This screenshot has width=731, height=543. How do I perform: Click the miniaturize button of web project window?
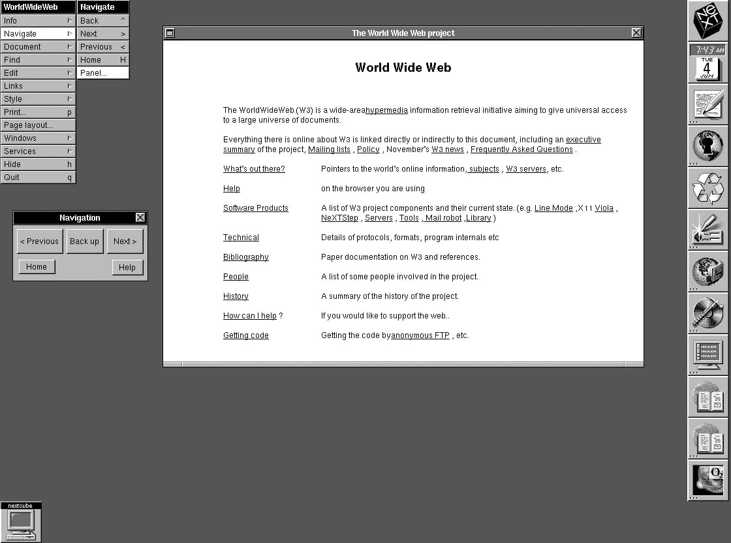170,33
